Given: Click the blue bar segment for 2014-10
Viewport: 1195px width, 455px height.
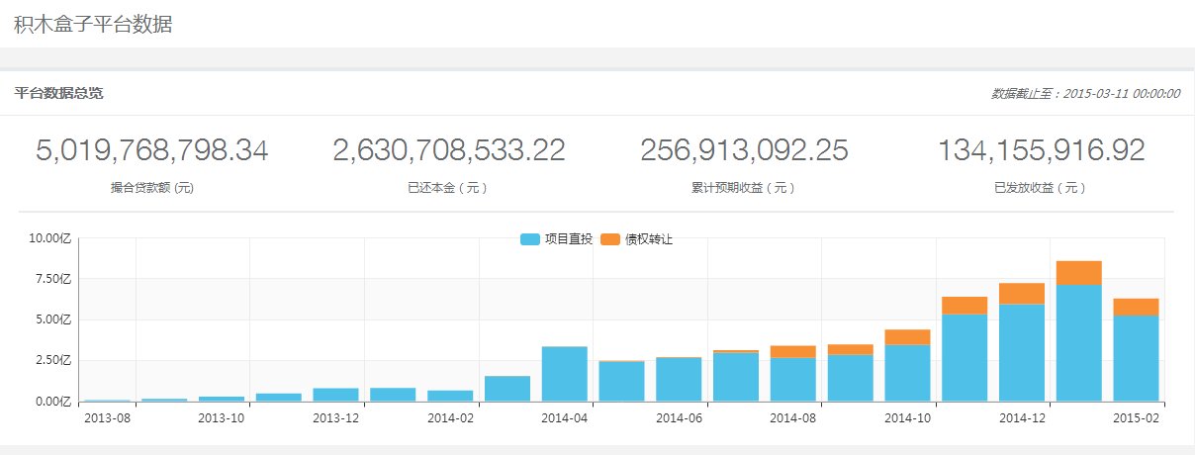Looking at the screenshot, I should tap(908, 373).
